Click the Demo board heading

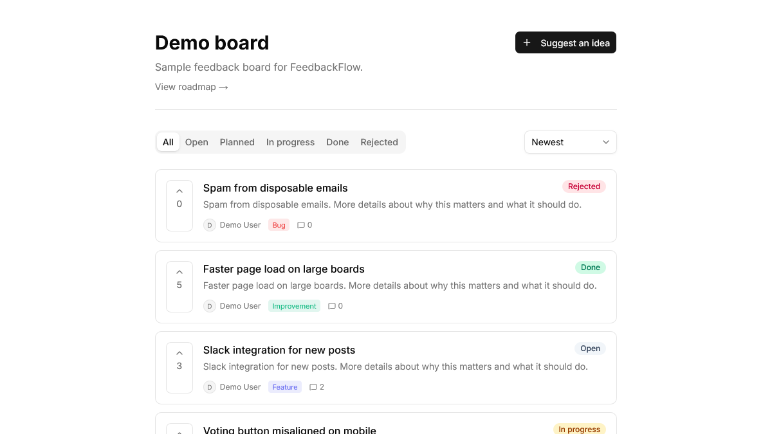point(212,42)
